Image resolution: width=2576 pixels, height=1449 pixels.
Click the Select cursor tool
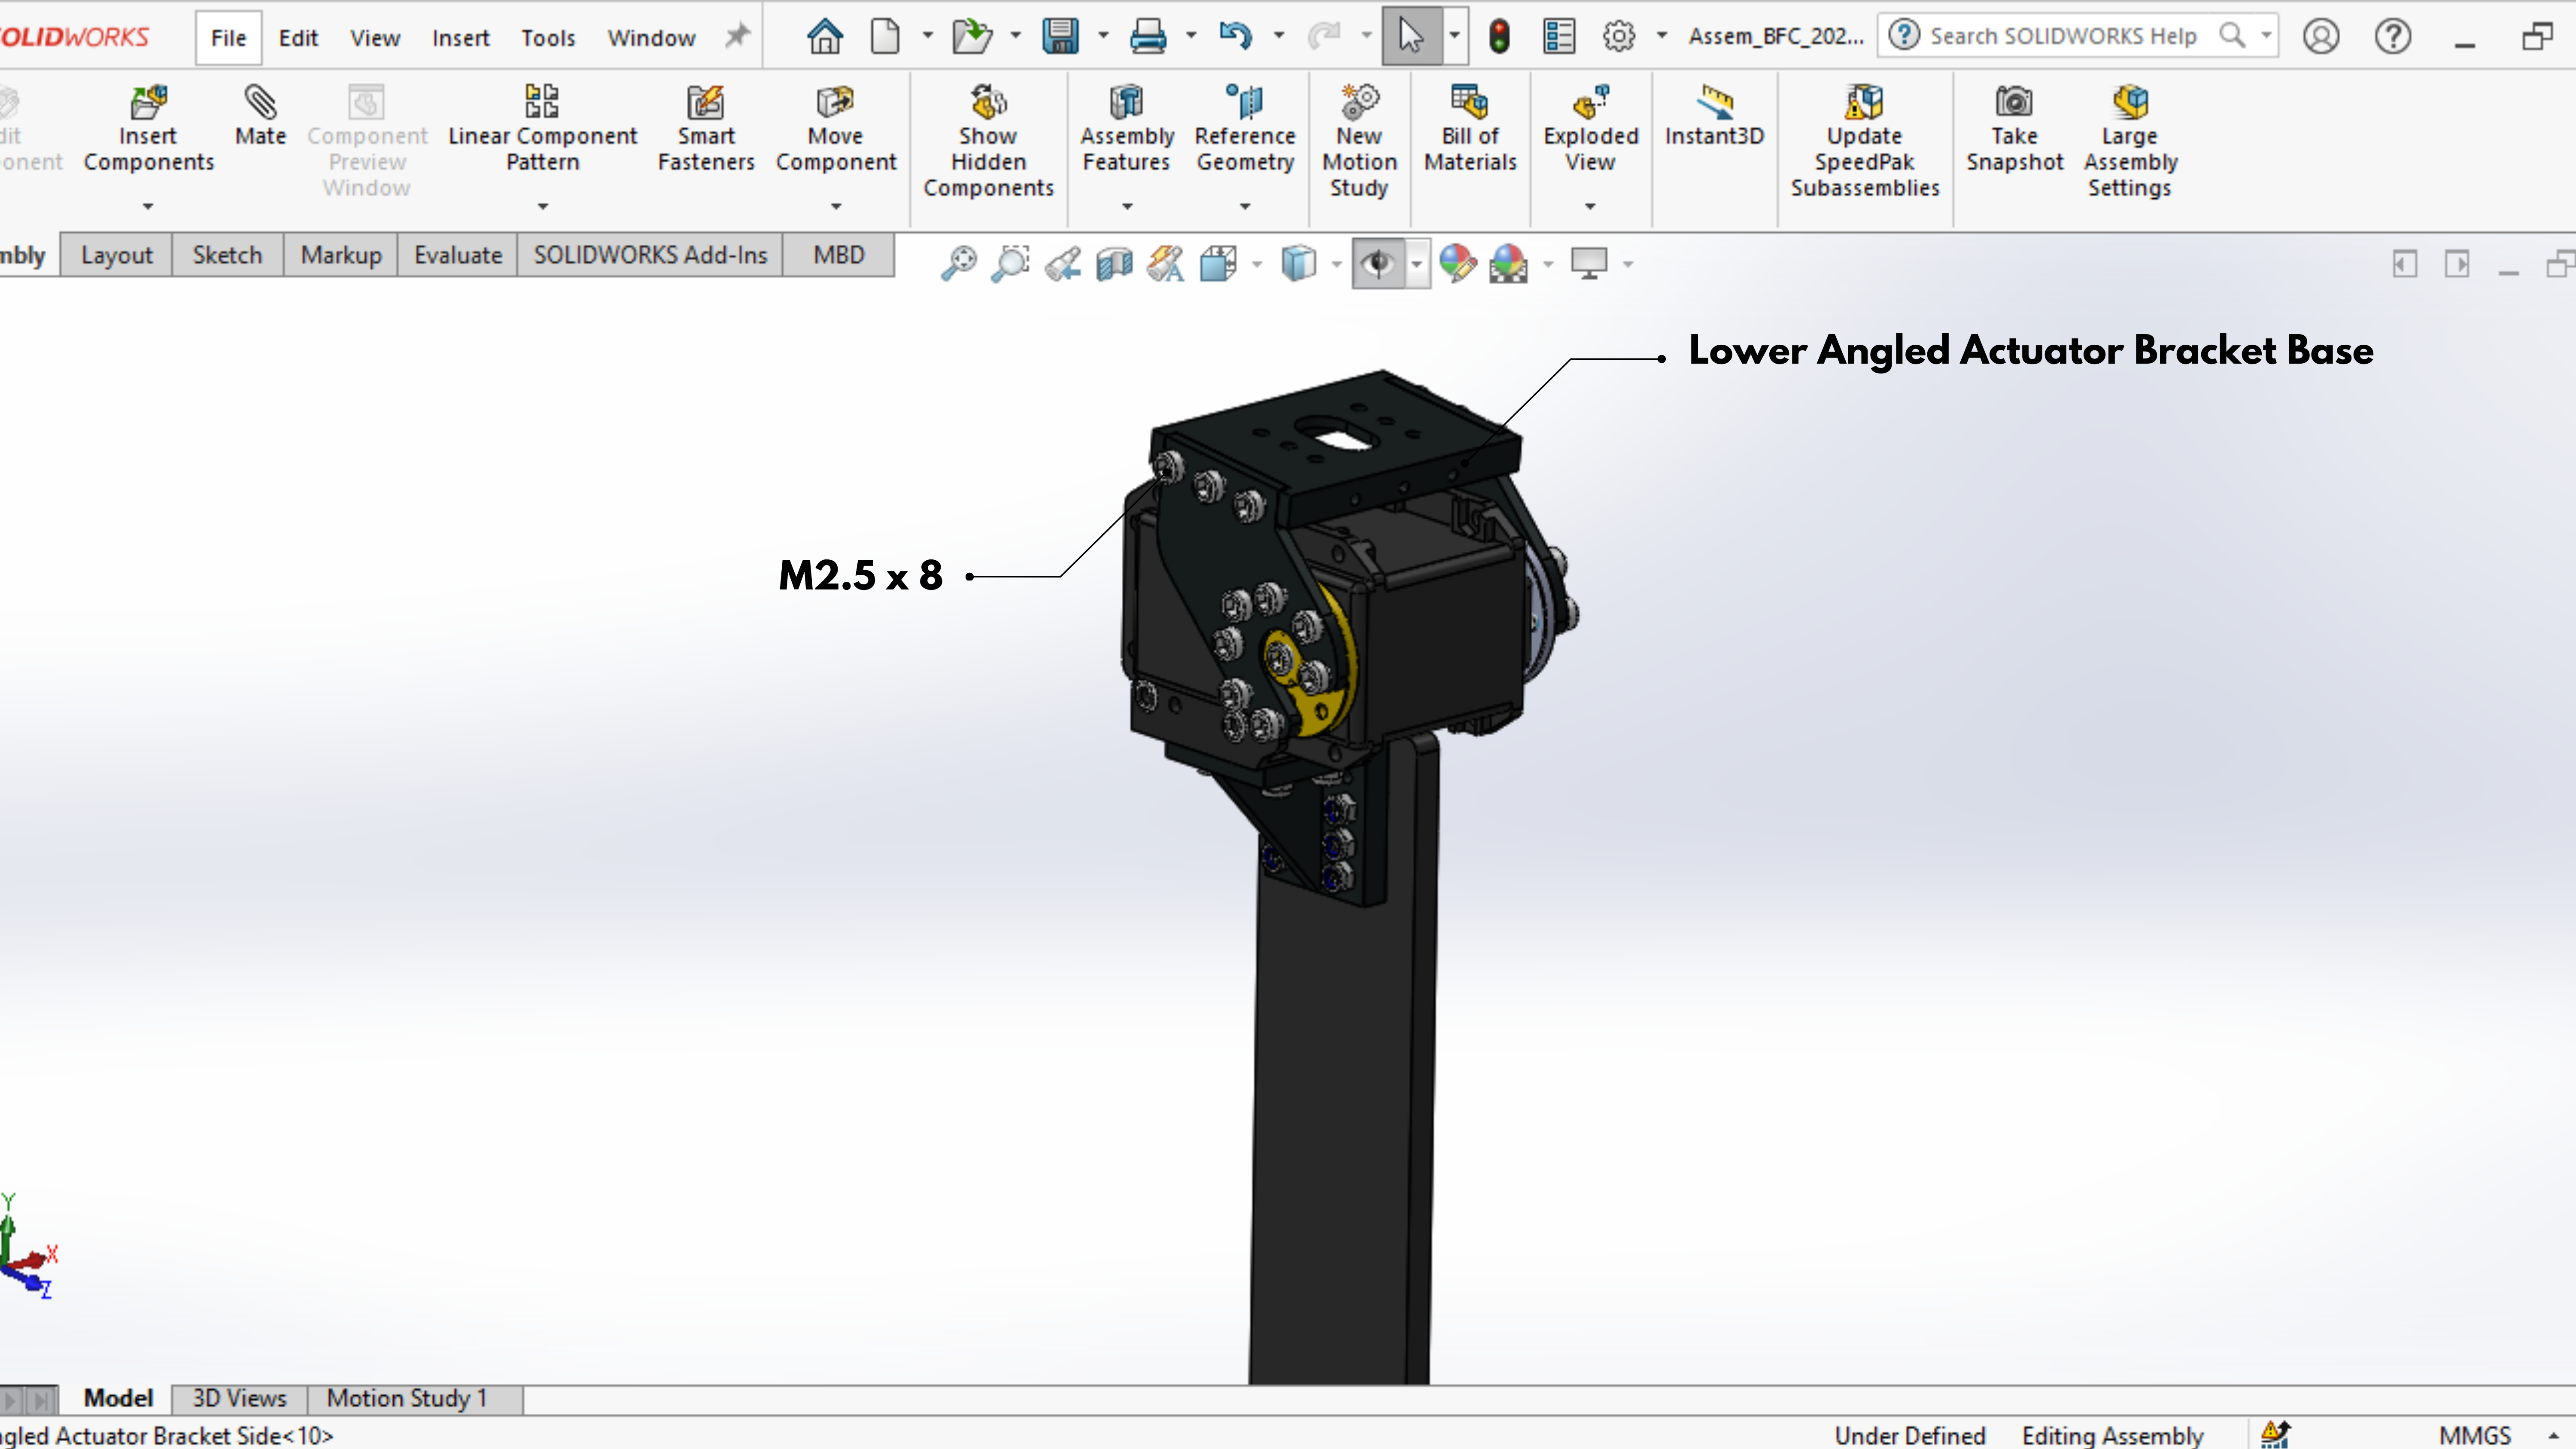click(x=1411, y=36)
